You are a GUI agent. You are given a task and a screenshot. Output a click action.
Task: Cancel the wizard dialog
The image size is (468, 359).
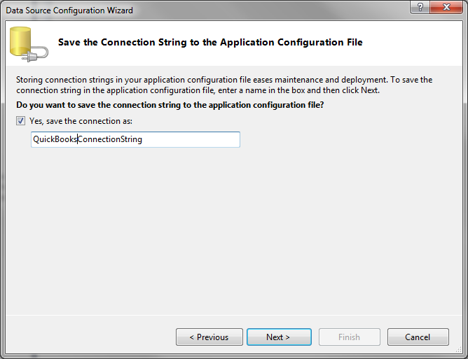[x=418, y=337]
